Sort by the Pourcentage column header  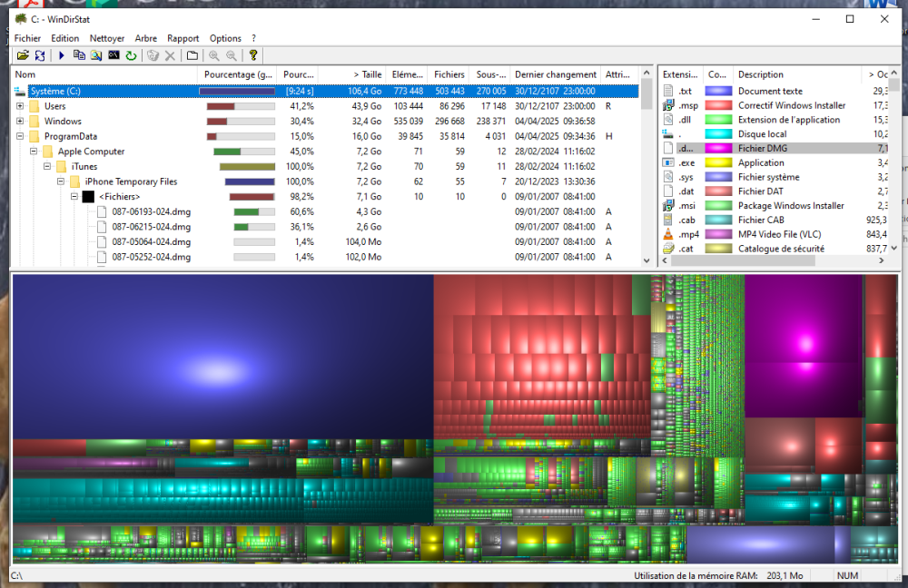pyautogui.click(x=237, y=74)
